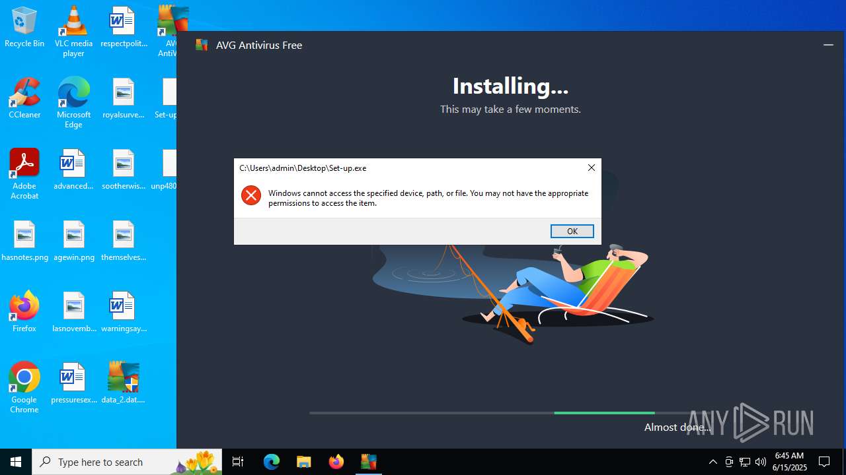Select pressuresex... Word document on desktop
Viewport: 846px width, 475px height.
coord(73,383)
